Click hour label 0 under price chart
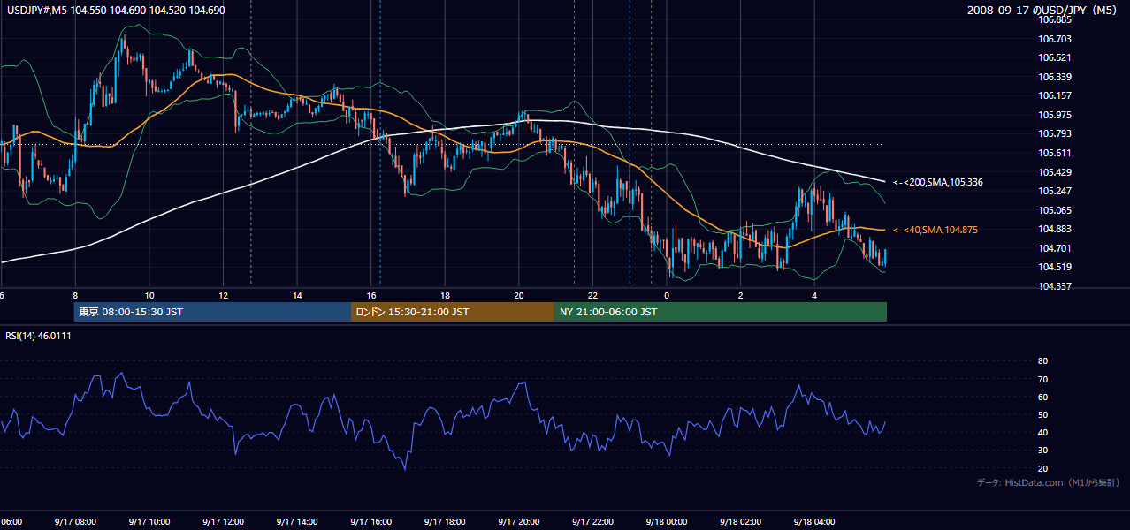Screen dimensions: 1130x530 (x=667, y=295)
